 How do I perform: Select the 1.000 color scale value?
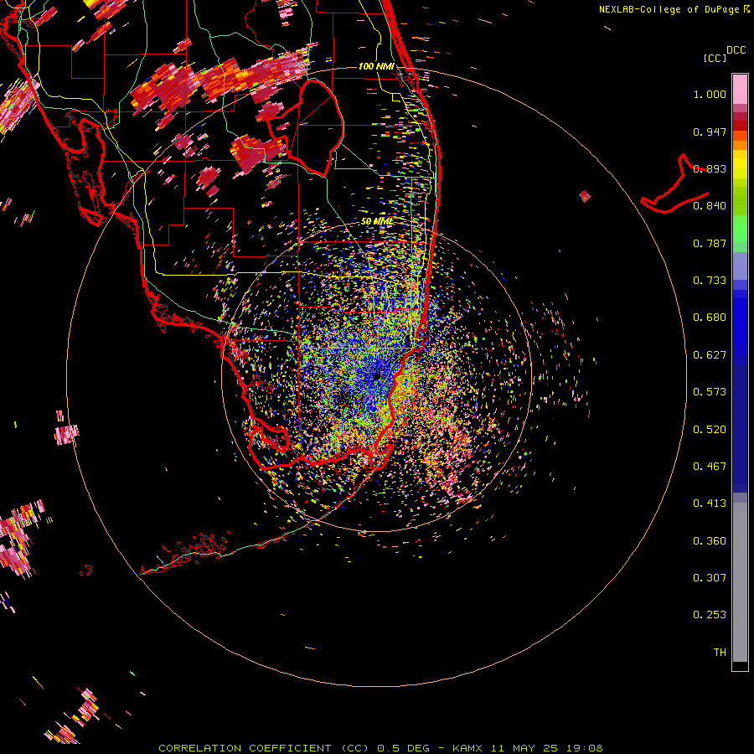[x=710, y=94]
